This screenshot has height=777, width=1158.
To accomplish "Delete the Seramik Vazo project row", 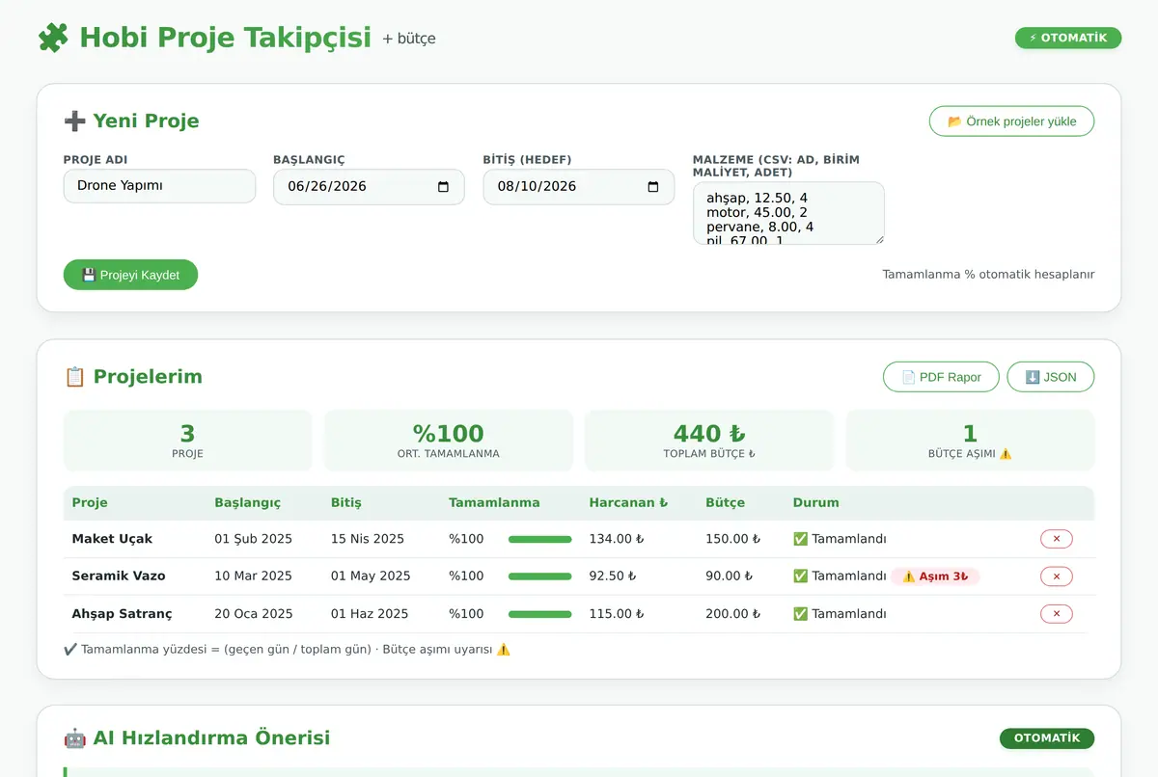I will click(x=1056, y=576).
